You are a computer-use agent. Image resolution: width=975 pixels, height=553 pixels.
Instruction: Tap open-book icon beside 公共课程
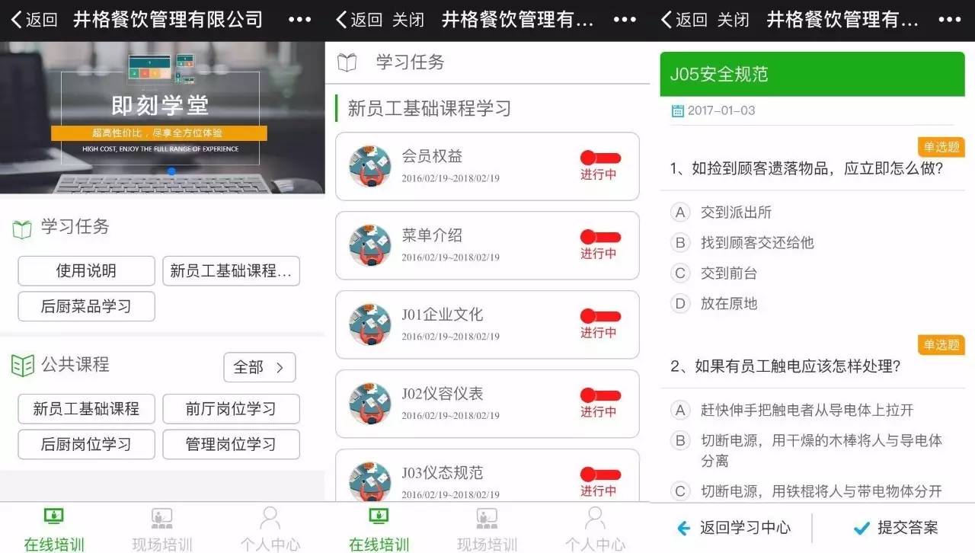23,366
